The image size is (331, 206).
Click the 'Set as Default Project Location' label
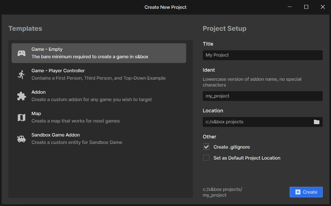coord(247,158)
